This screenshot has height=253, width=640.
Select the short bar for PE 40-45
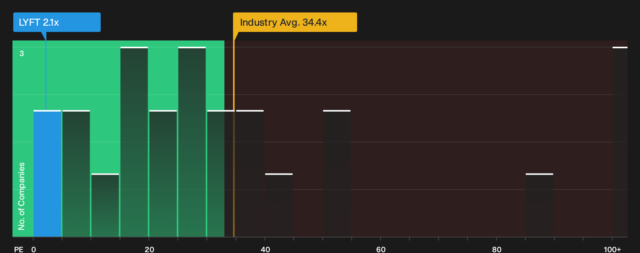click(x=279, y=205)
